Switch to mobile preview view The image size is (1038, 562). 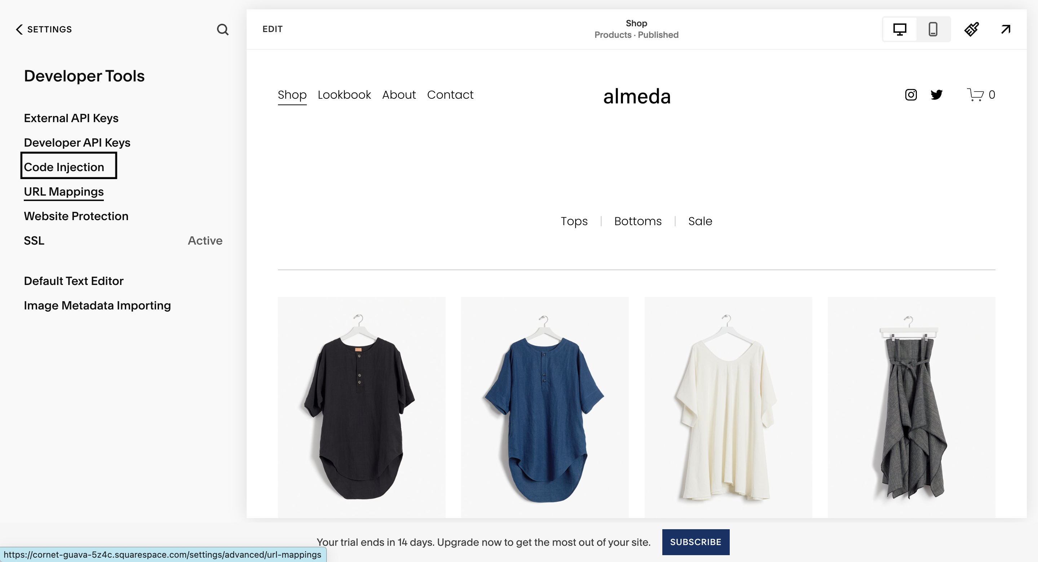[933, 30]
